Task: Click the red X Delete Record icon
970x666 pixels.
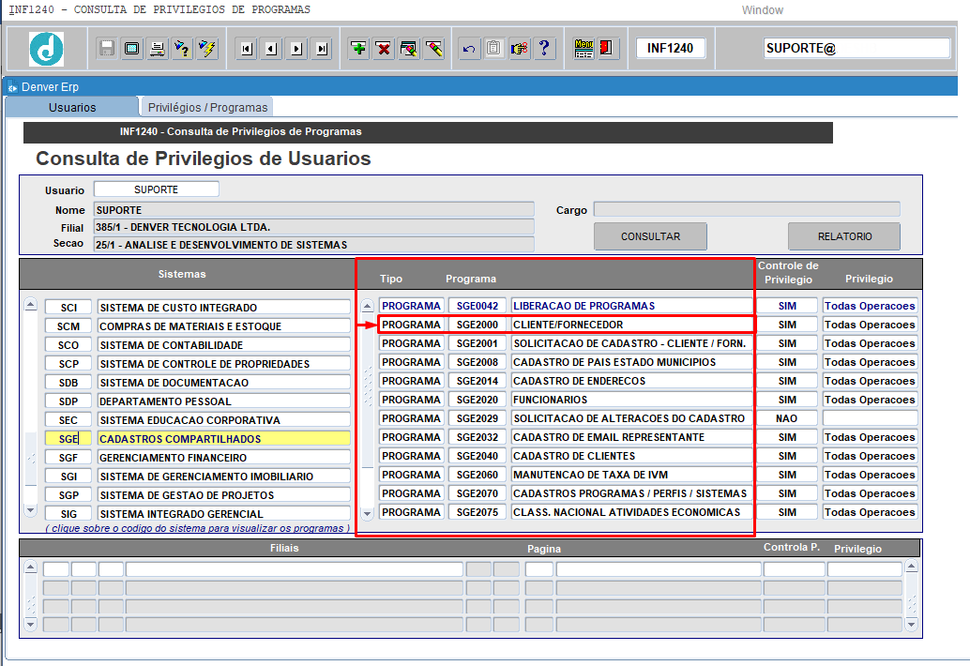Action: [x=384, y=48]
